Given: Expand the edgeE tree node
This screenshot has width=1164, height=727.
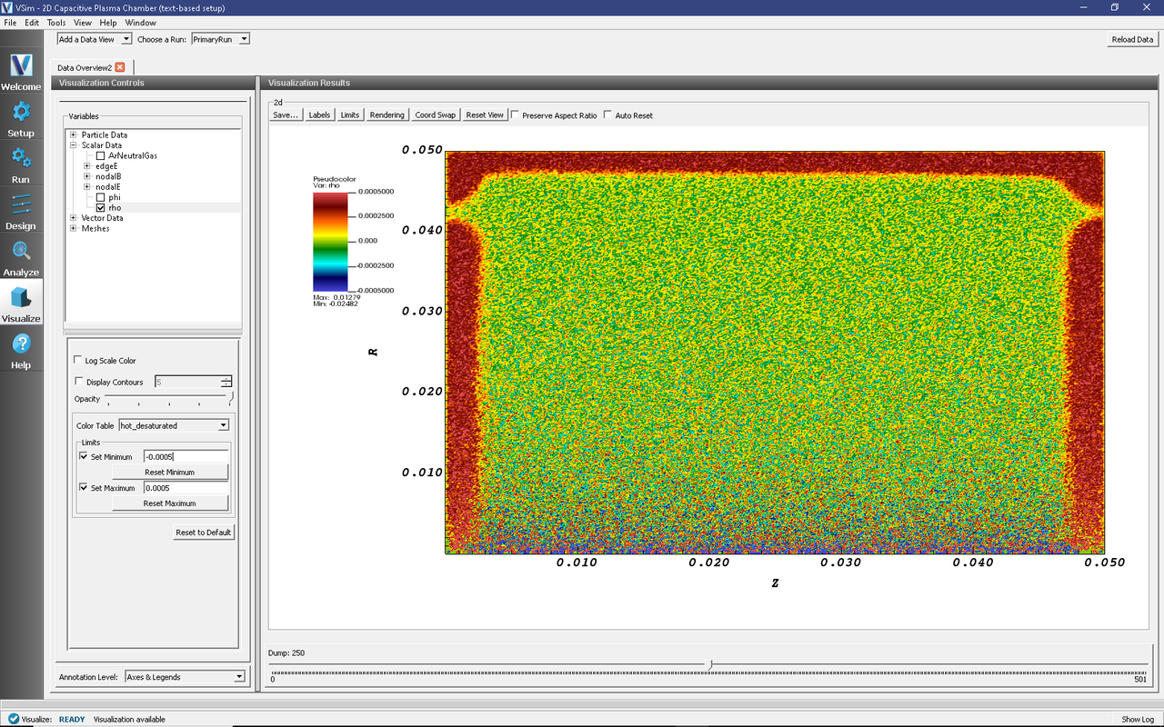Looking at the screenshot, I should [x=86, y=166].
